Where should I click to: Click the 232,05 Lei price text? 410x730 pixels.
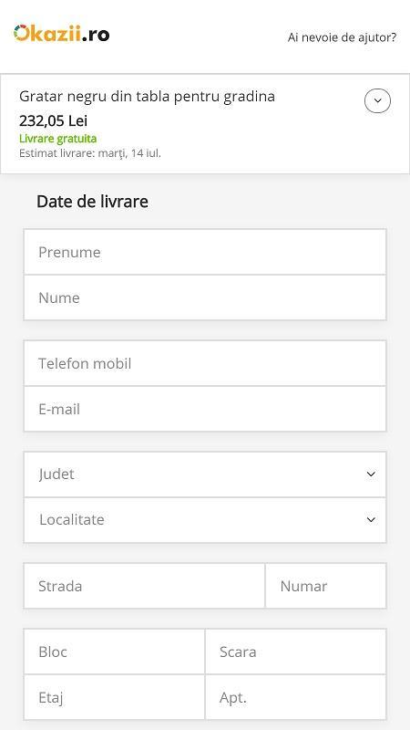pyautogui.click(x=53, y=121)
